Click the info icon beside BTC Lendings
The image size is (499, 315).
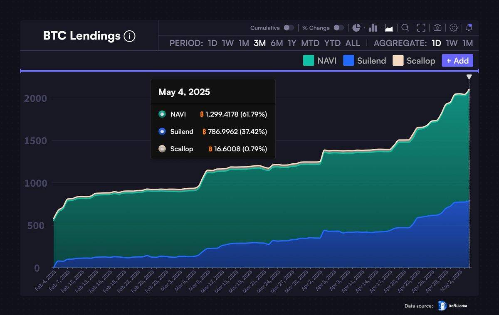[x=130, y=36]
